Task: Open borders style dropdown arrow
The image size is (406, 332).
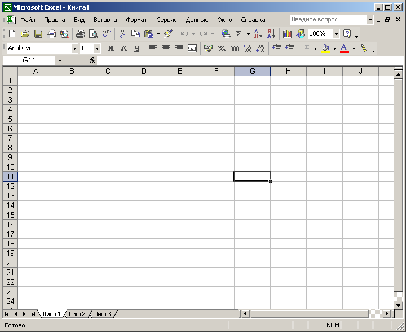Action: tap(315, 48)
